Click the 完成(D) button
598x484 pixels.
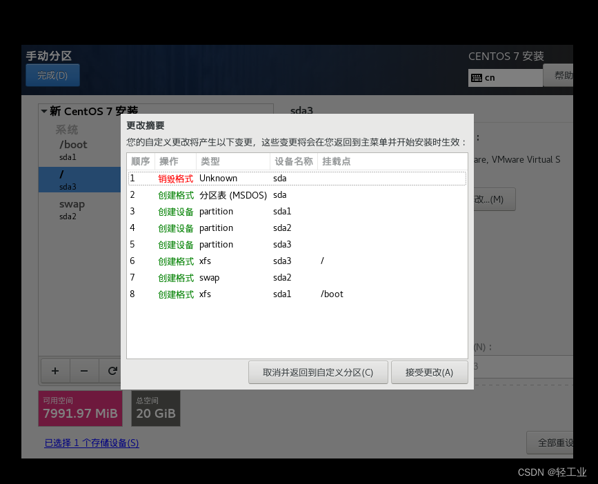52,75
